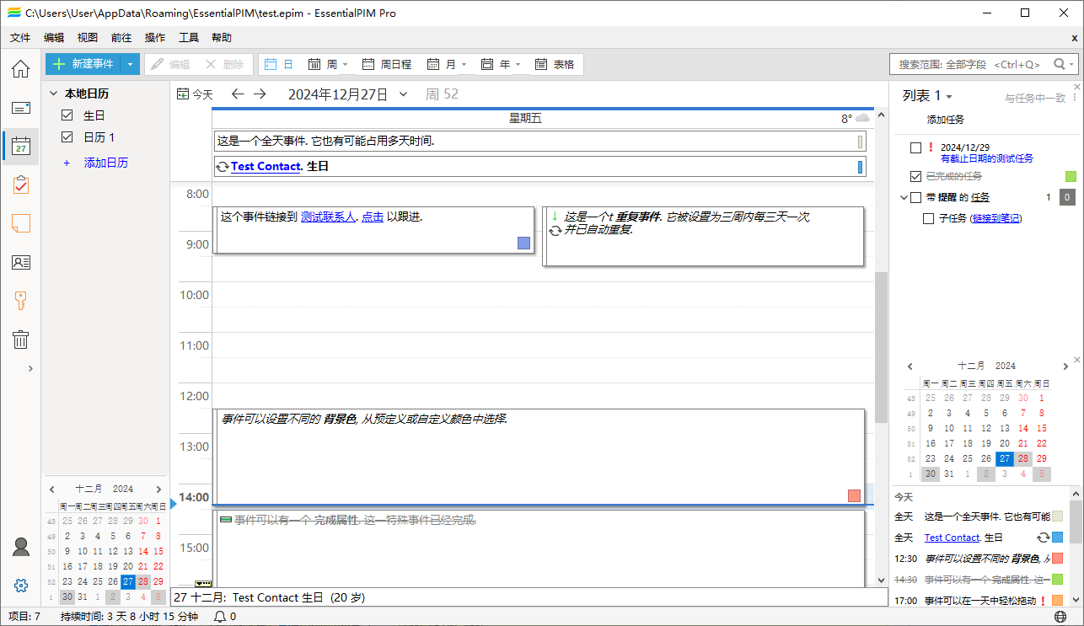Screen dimensions: 1084x626
Task: Click the green swatch beside 已完成的任务
Action: click(x=1071, y=176)
